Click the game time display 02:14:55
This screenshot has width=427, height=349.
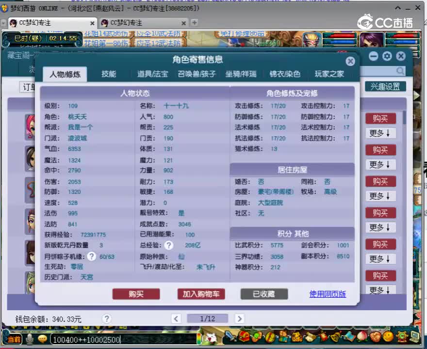tap(63, 38)
